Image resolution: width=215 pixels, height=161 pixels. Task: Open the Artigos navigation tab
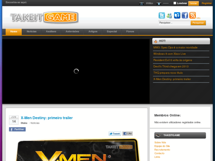93,32
